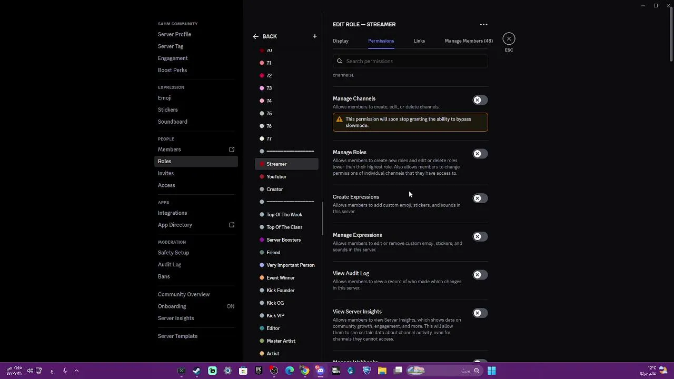674x379 pixels.
Task: Open the Manage Members (48) tab
Action: tap(469, 41)
